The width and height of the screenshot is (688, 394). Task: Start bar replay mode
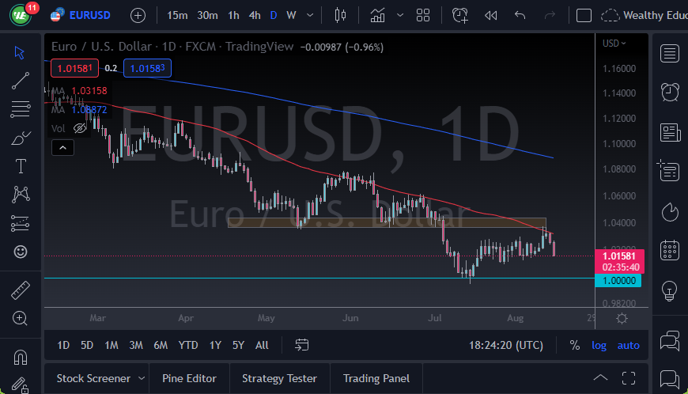(490, 16)
